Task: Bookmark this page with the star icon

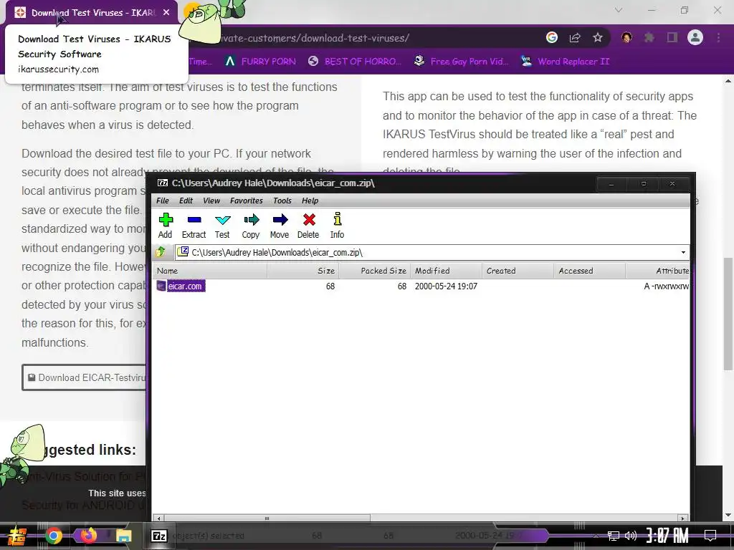Action: [598, 37]
